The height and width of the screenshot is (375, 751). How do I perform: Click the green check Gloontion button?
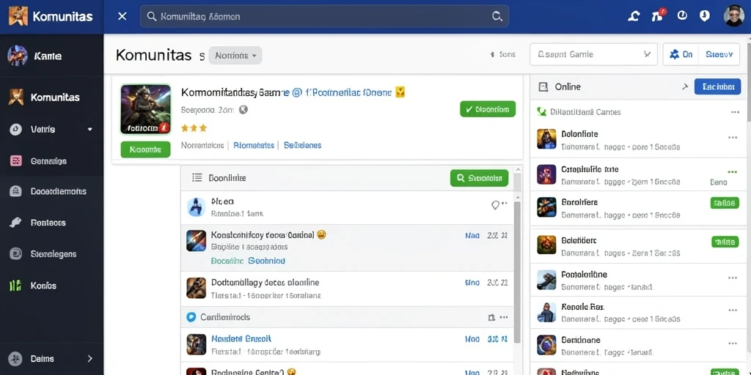coord(488,109)
